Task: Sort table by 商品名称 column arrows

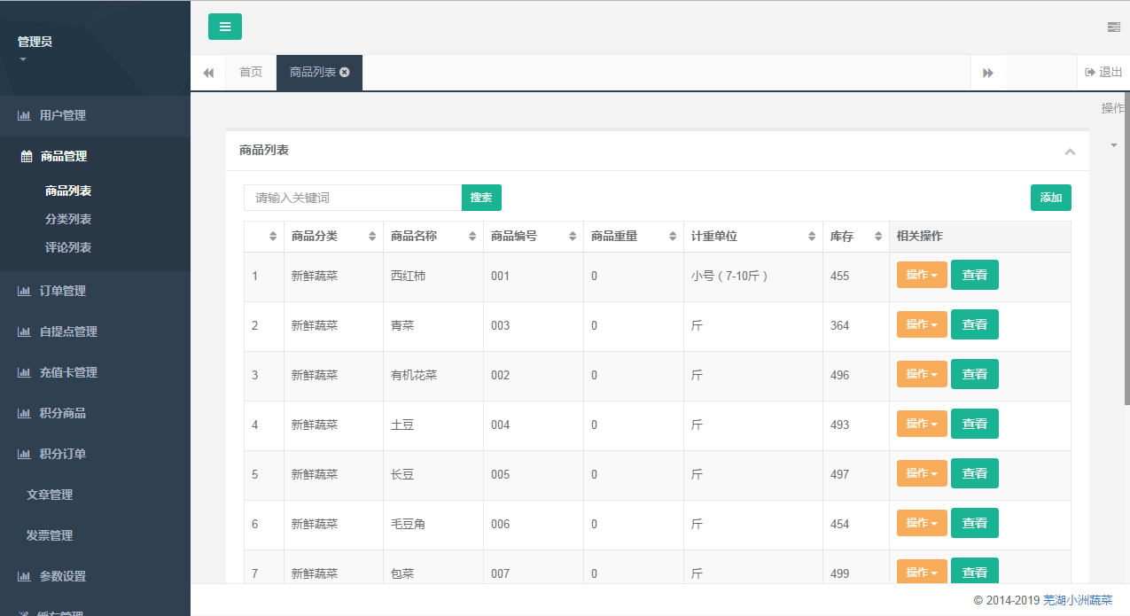Action: point(471,237)
